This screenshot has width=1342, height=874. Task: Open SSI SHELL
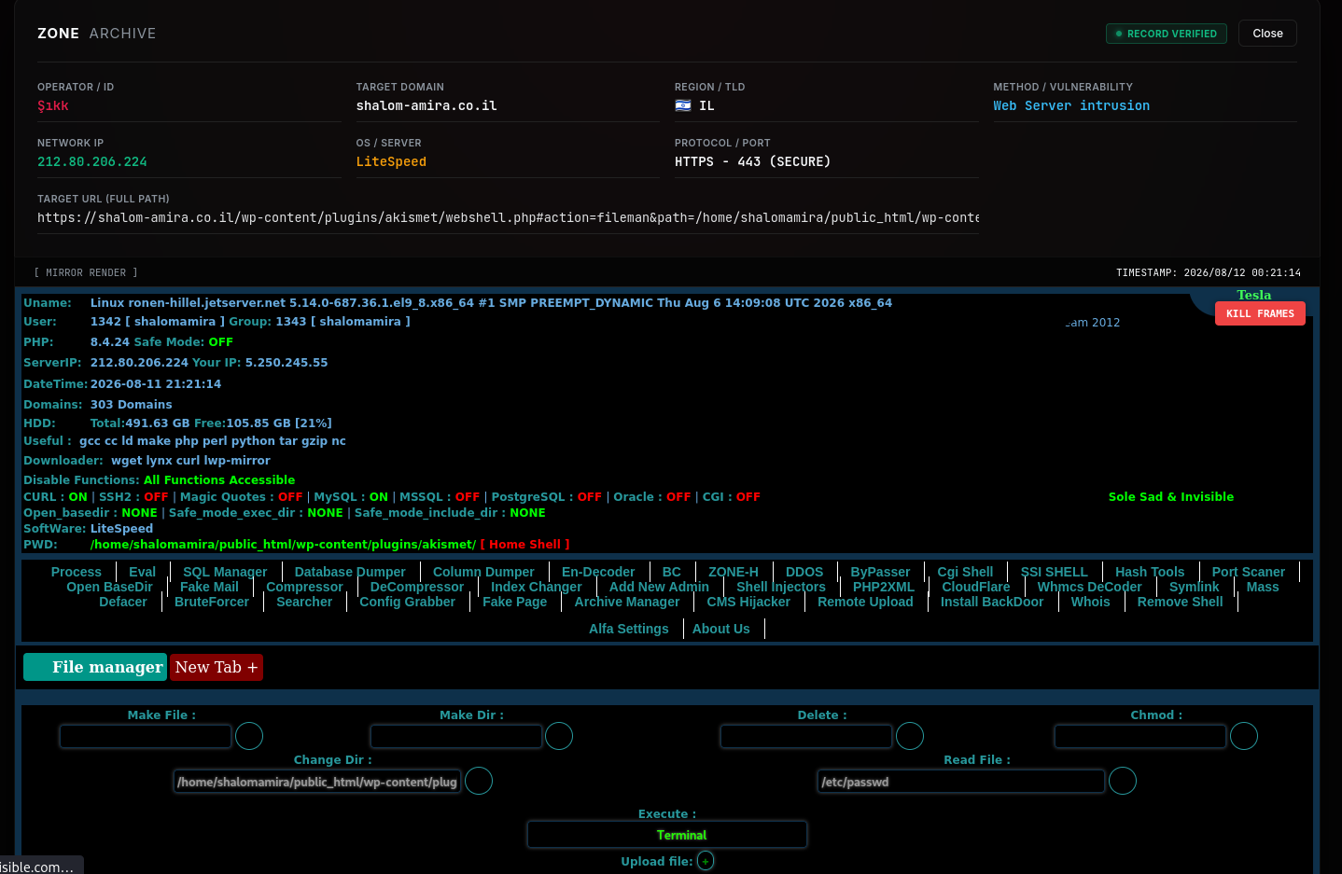1055,572
